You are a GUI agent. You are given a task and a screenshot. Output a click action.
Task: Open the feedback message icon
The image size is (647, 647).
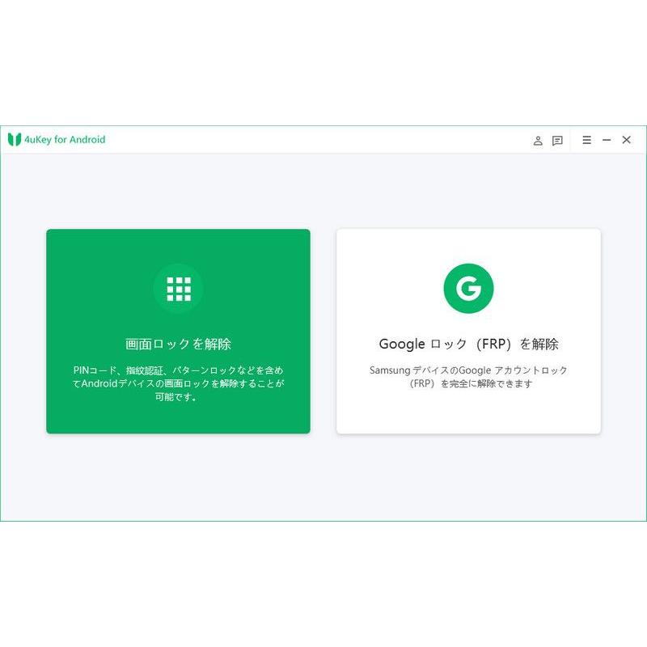click(556, 140)
